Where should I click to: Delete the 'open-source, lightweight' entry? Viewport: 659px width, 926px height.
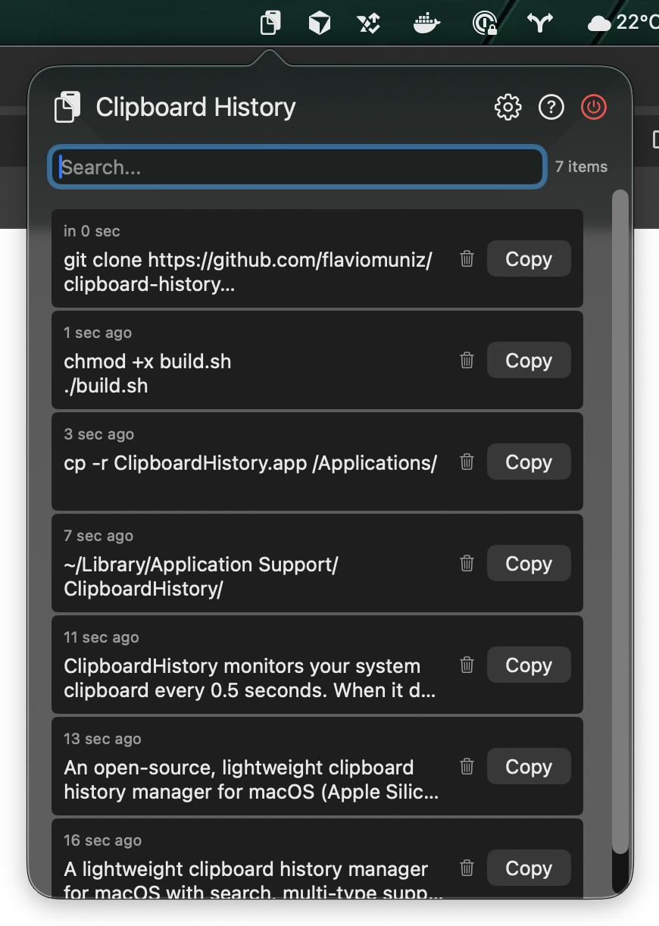(x=467, y=767)
